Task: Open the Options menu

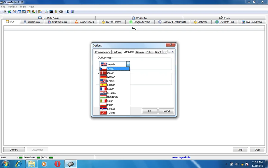Action: (x=12, y=7)
